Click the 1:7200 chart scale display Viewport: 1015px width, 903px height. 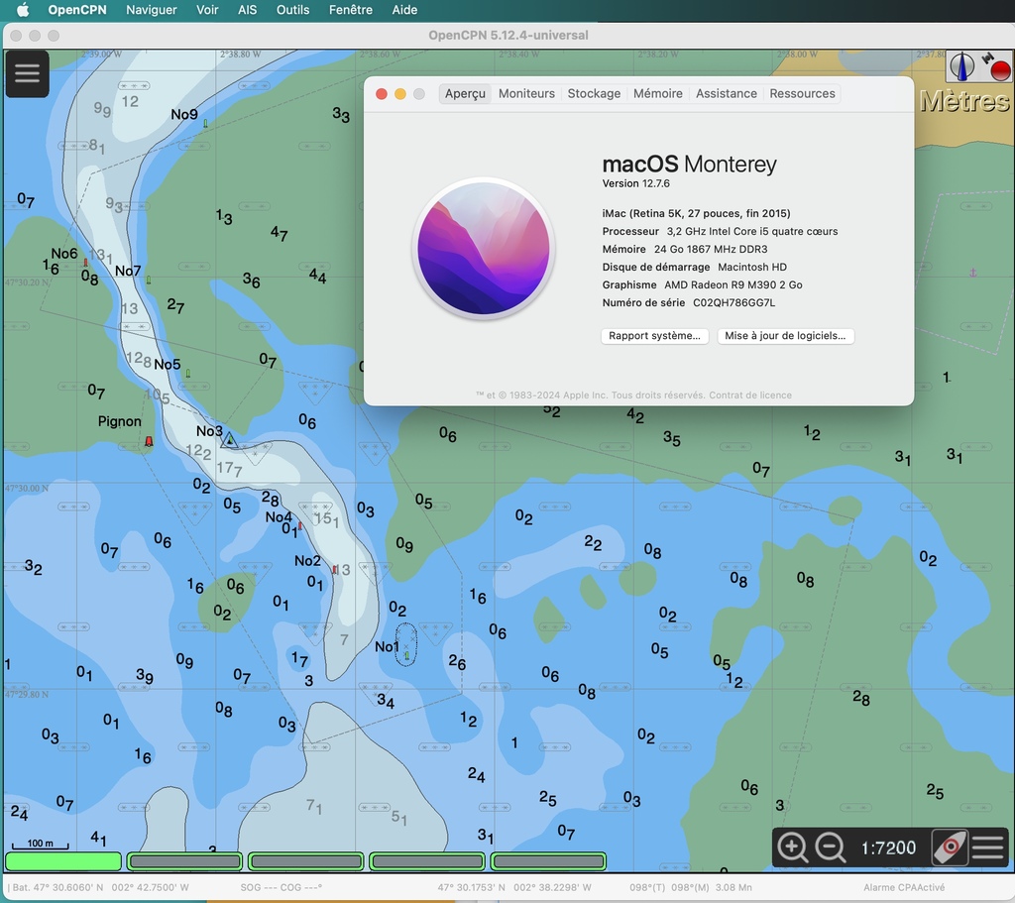pos(887,847)
